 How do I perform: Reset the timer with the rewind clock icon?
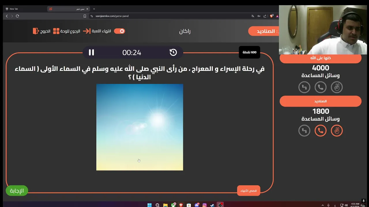173,52
